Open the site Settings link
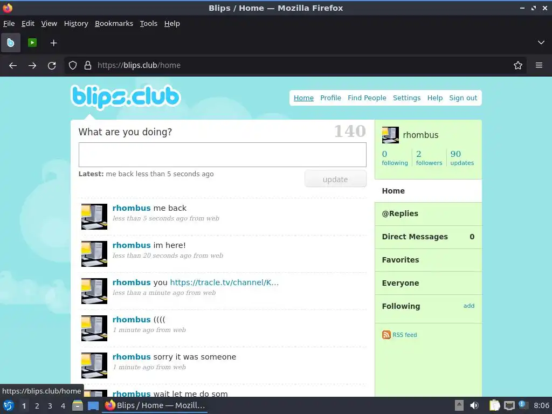Image resolution: width=552 pixels, height=414 pixels. click(x=406, y=98)
